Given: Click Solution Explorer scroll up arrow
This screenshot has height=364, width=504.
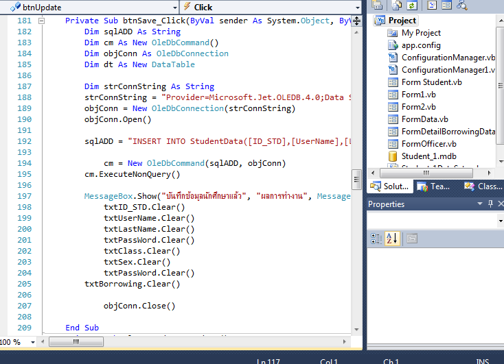Looking at the screenshot, I should 501,21.
